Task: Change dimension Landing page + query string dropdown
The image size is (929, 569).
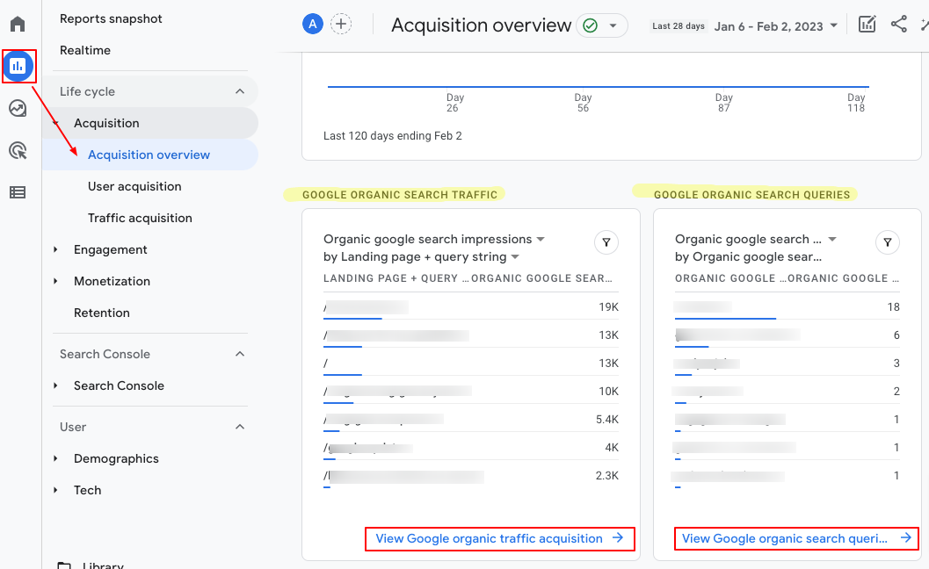Action: (x=421, y=257)
